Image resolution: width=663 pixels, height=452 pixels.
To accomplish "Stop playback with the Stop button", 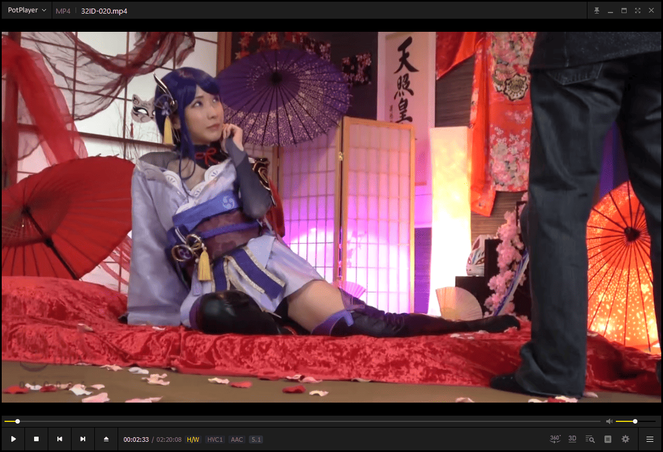I will (36, 440).
